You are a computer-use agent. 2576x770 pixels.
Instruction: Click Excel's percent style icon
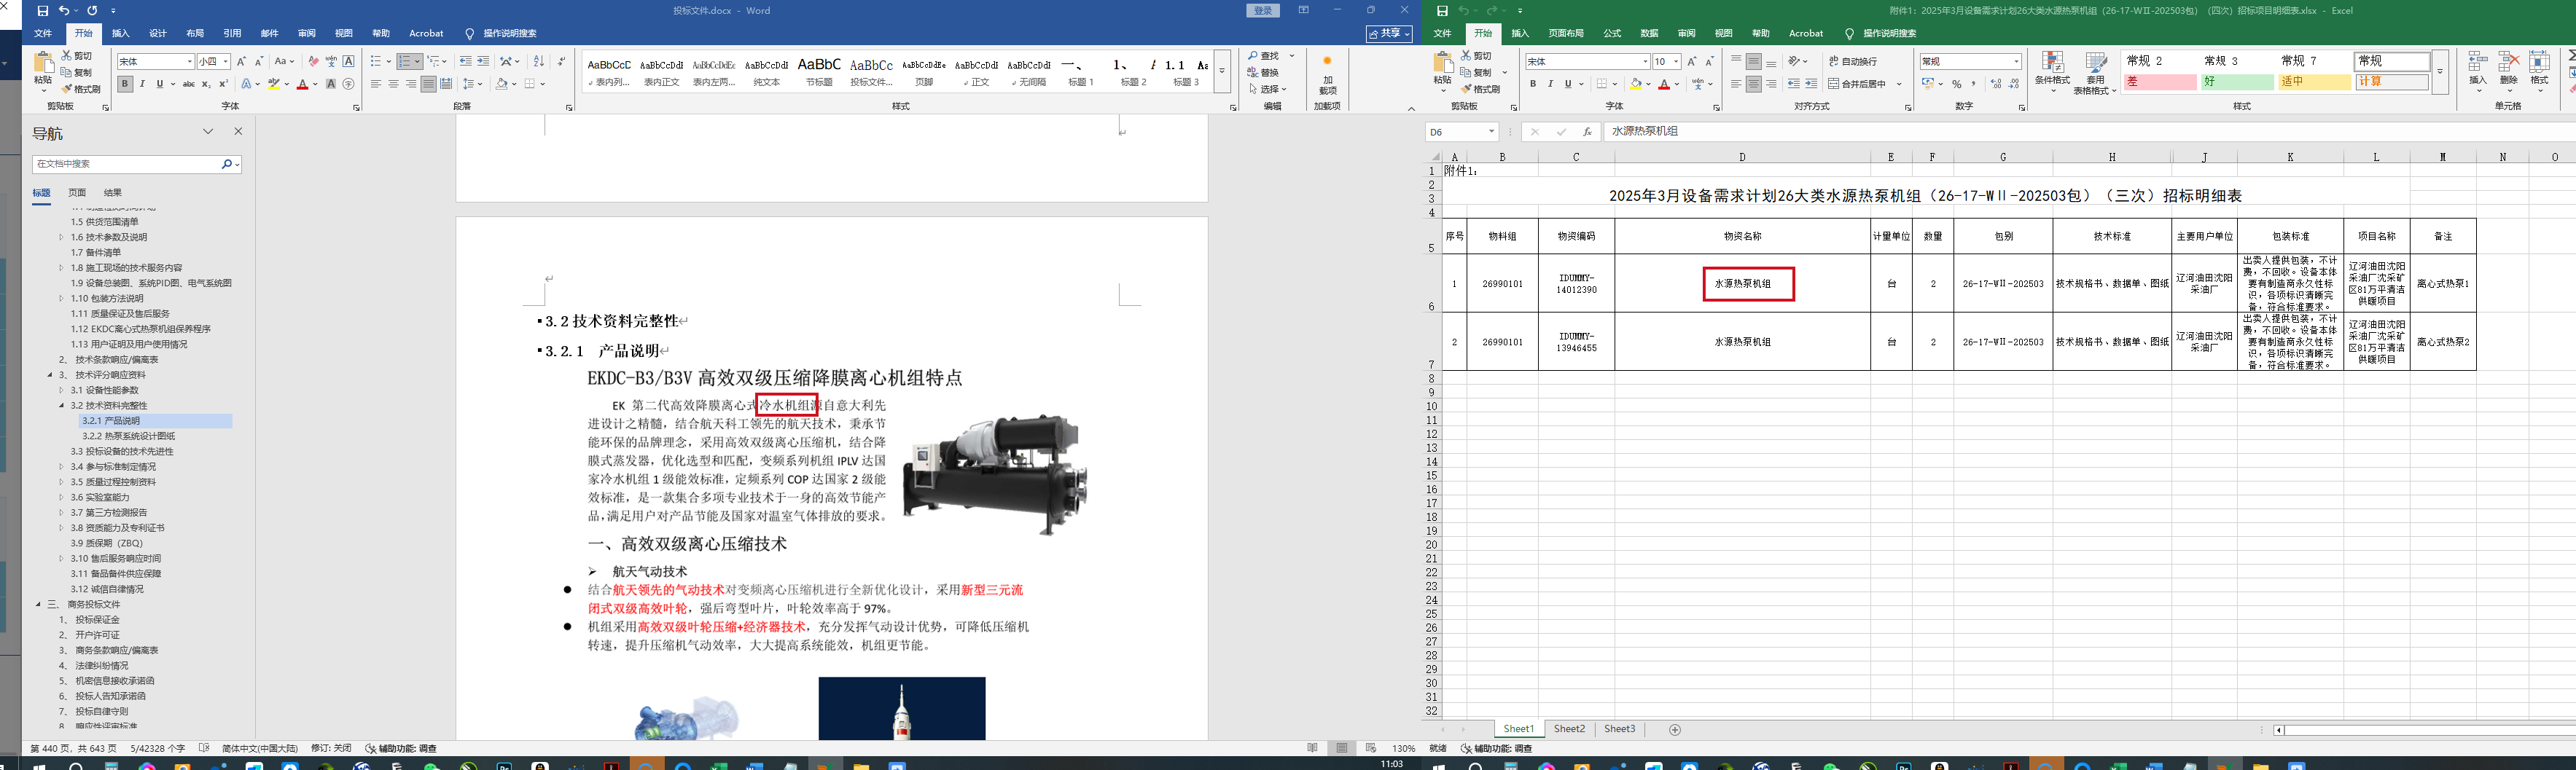(x=1957, y=84)
